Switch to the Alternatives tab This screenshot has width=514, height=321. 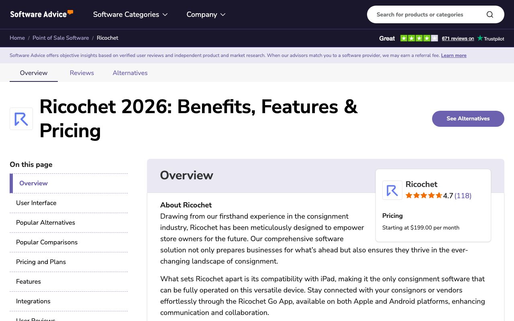click(130, 73)
